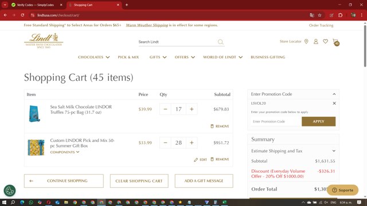The image size is (367, 206).
Task: Click the pencil Edit for Summer Gift Box
Action: [x=200, y=160]
